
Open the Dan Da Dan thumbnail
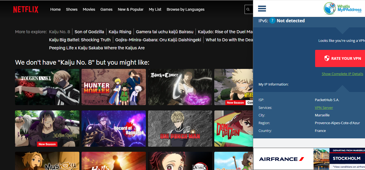pyautogui.click(x=234, y=128)
